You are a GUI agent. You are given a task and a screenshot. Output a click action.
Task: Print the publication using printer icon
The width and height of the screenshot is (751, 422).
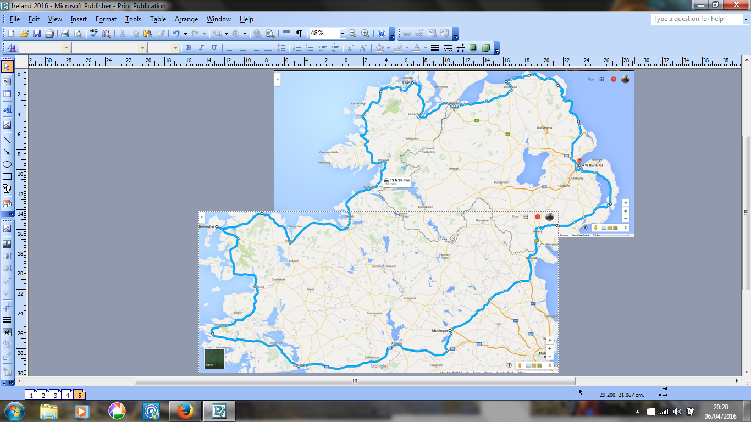[x=65, y=34]
